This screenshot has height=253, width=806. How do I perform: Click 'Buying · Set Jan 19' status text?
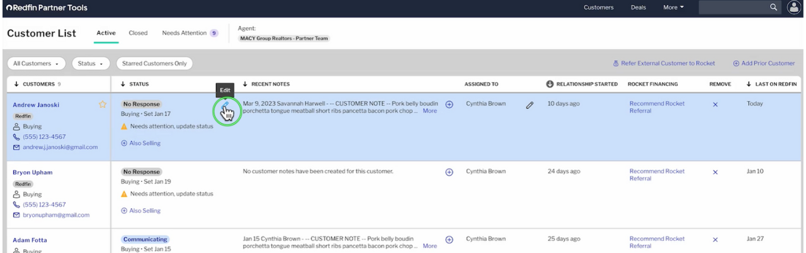[145, 181]
